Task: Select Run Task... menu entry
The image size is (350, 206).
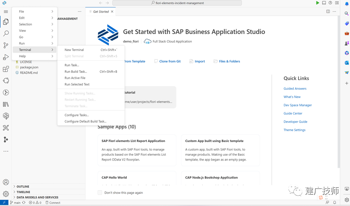Action: coord(91,65)
